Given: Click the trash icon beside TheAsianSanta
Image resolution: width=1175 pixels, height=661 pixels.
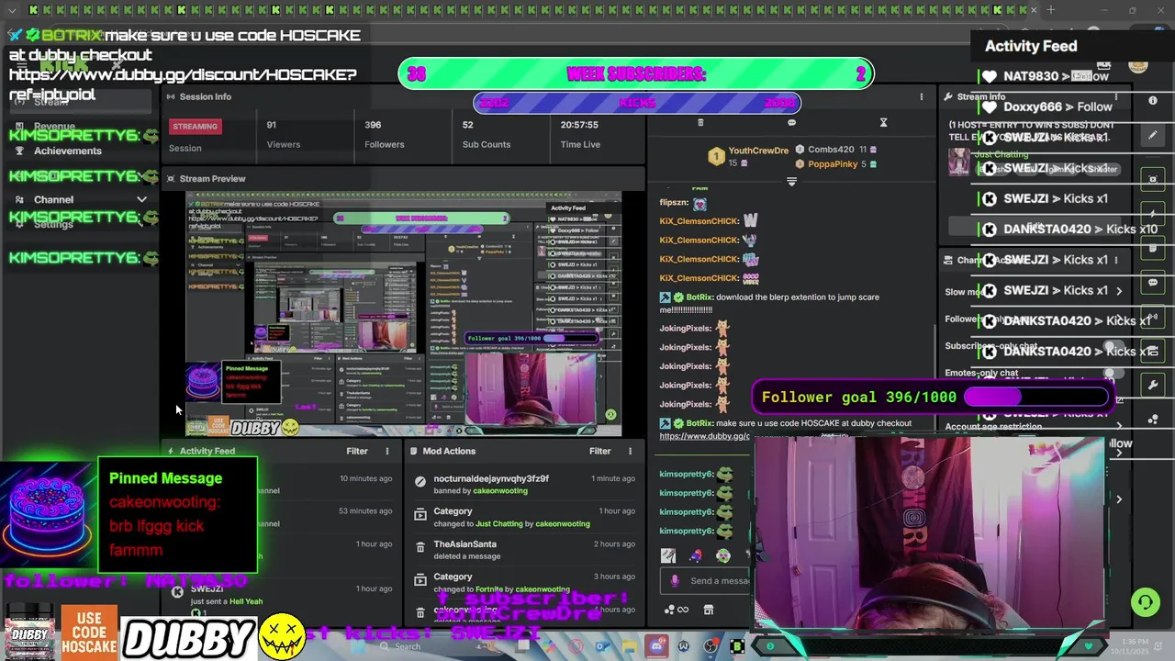Looking at the screenshot, I should 420,549.
